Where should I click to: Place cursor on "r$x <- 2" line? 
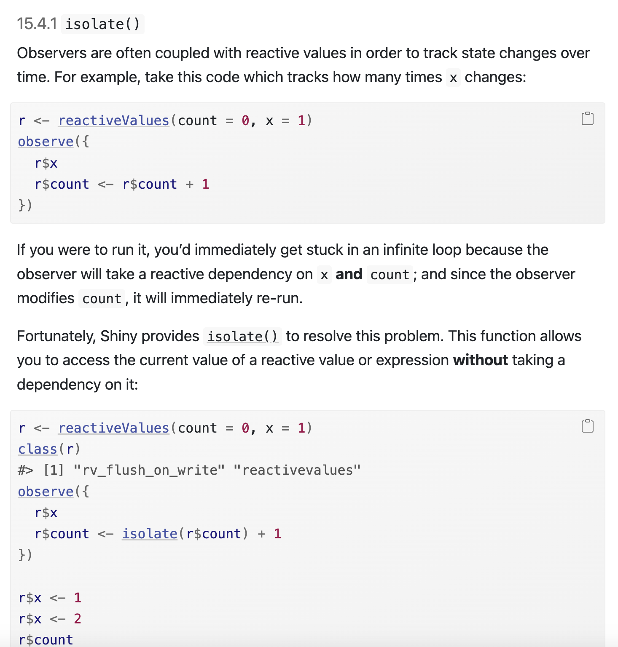pos(50,619)
